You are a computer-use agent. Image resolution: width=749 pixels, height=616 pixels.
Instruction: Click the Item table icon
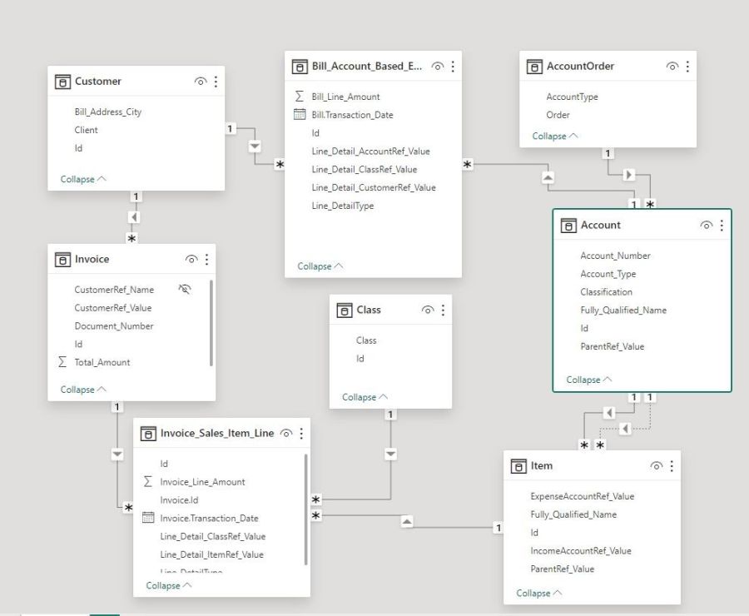(x=518, y=466)
